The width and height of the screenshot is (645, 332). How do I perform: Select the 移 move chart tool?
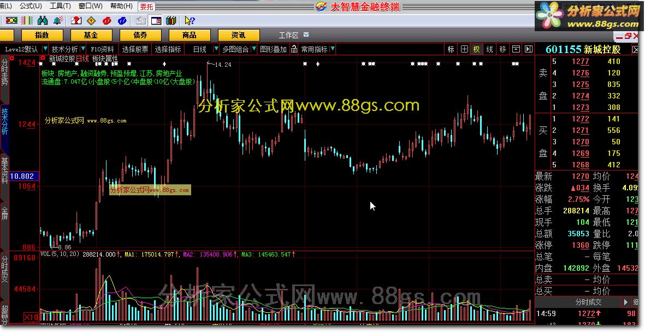(502, 49)
